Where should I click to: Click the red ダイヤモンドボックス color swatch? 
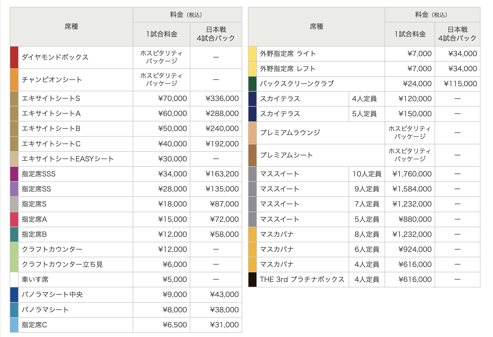pos(14,57)
